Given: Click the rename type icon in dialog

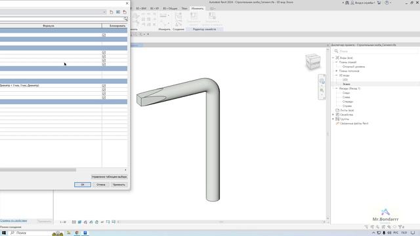Looking at the screenshot, I should (118, 12).
